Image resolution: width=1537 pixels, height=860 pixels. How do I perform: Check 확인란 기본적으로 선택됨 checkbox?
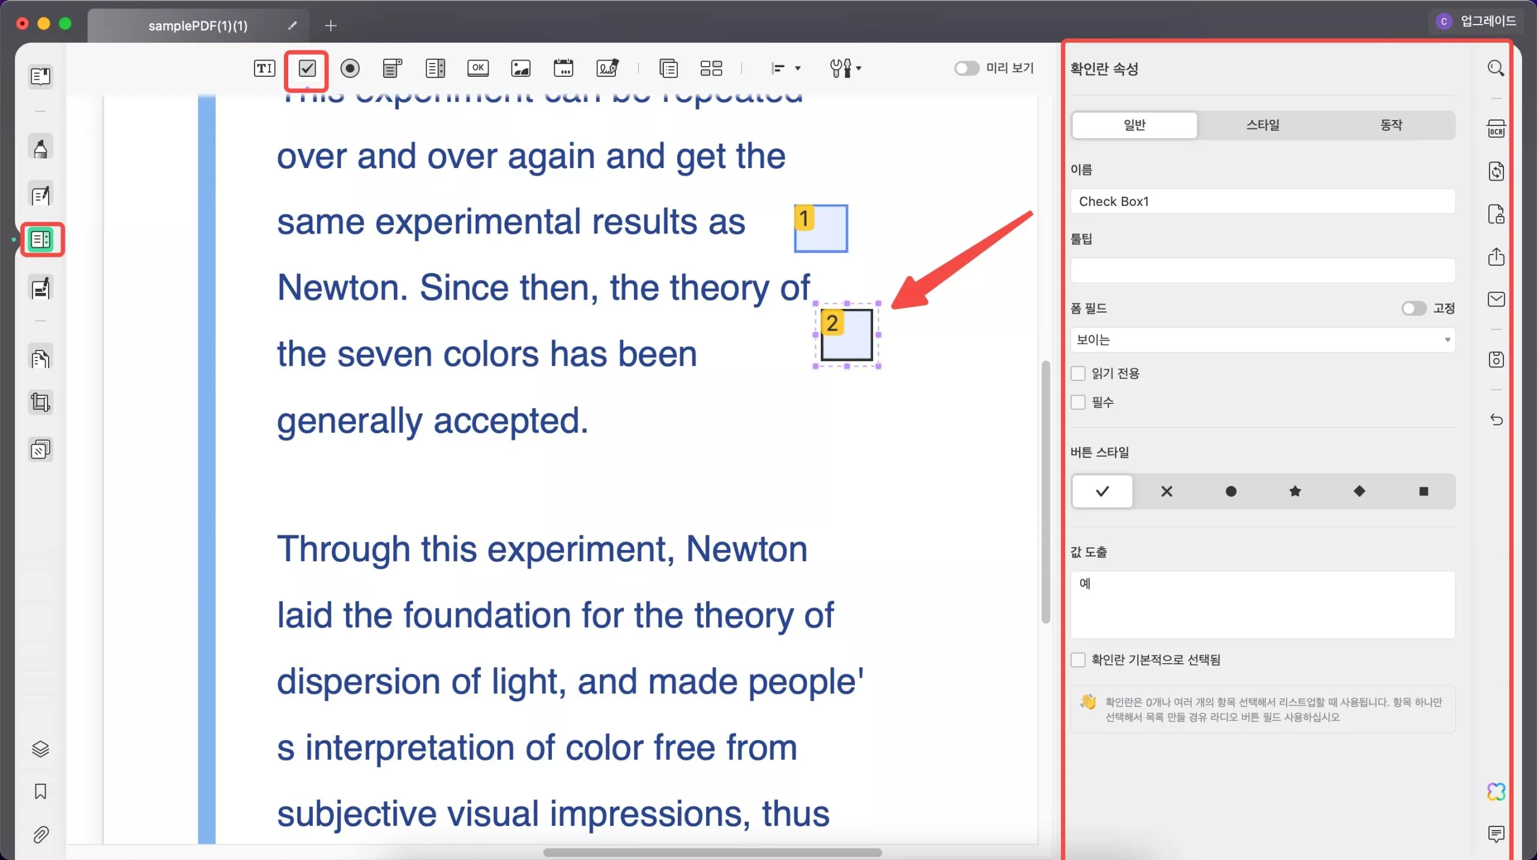click(1078, 660)
